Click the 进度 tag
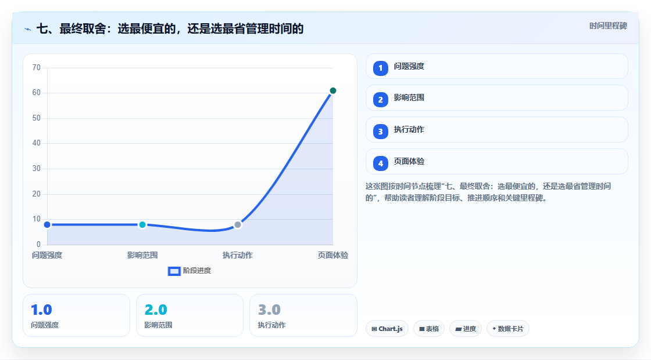Screen dimensions: 651x360 (466, 329)
